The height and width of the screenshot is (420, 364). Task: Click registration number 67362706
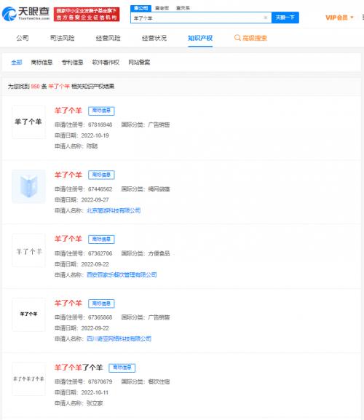[100, 253]
